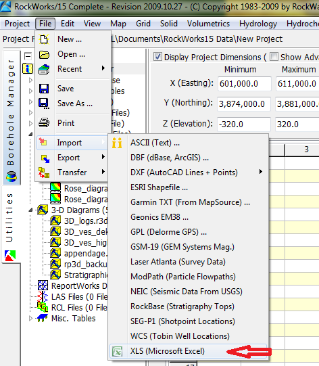Click the Print printer icon

(x=44, y=122)
